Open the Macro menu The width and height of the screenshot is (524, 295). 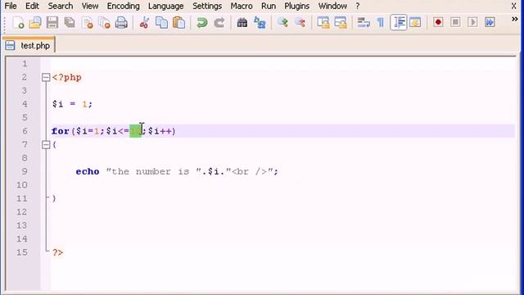pos(242,6)
